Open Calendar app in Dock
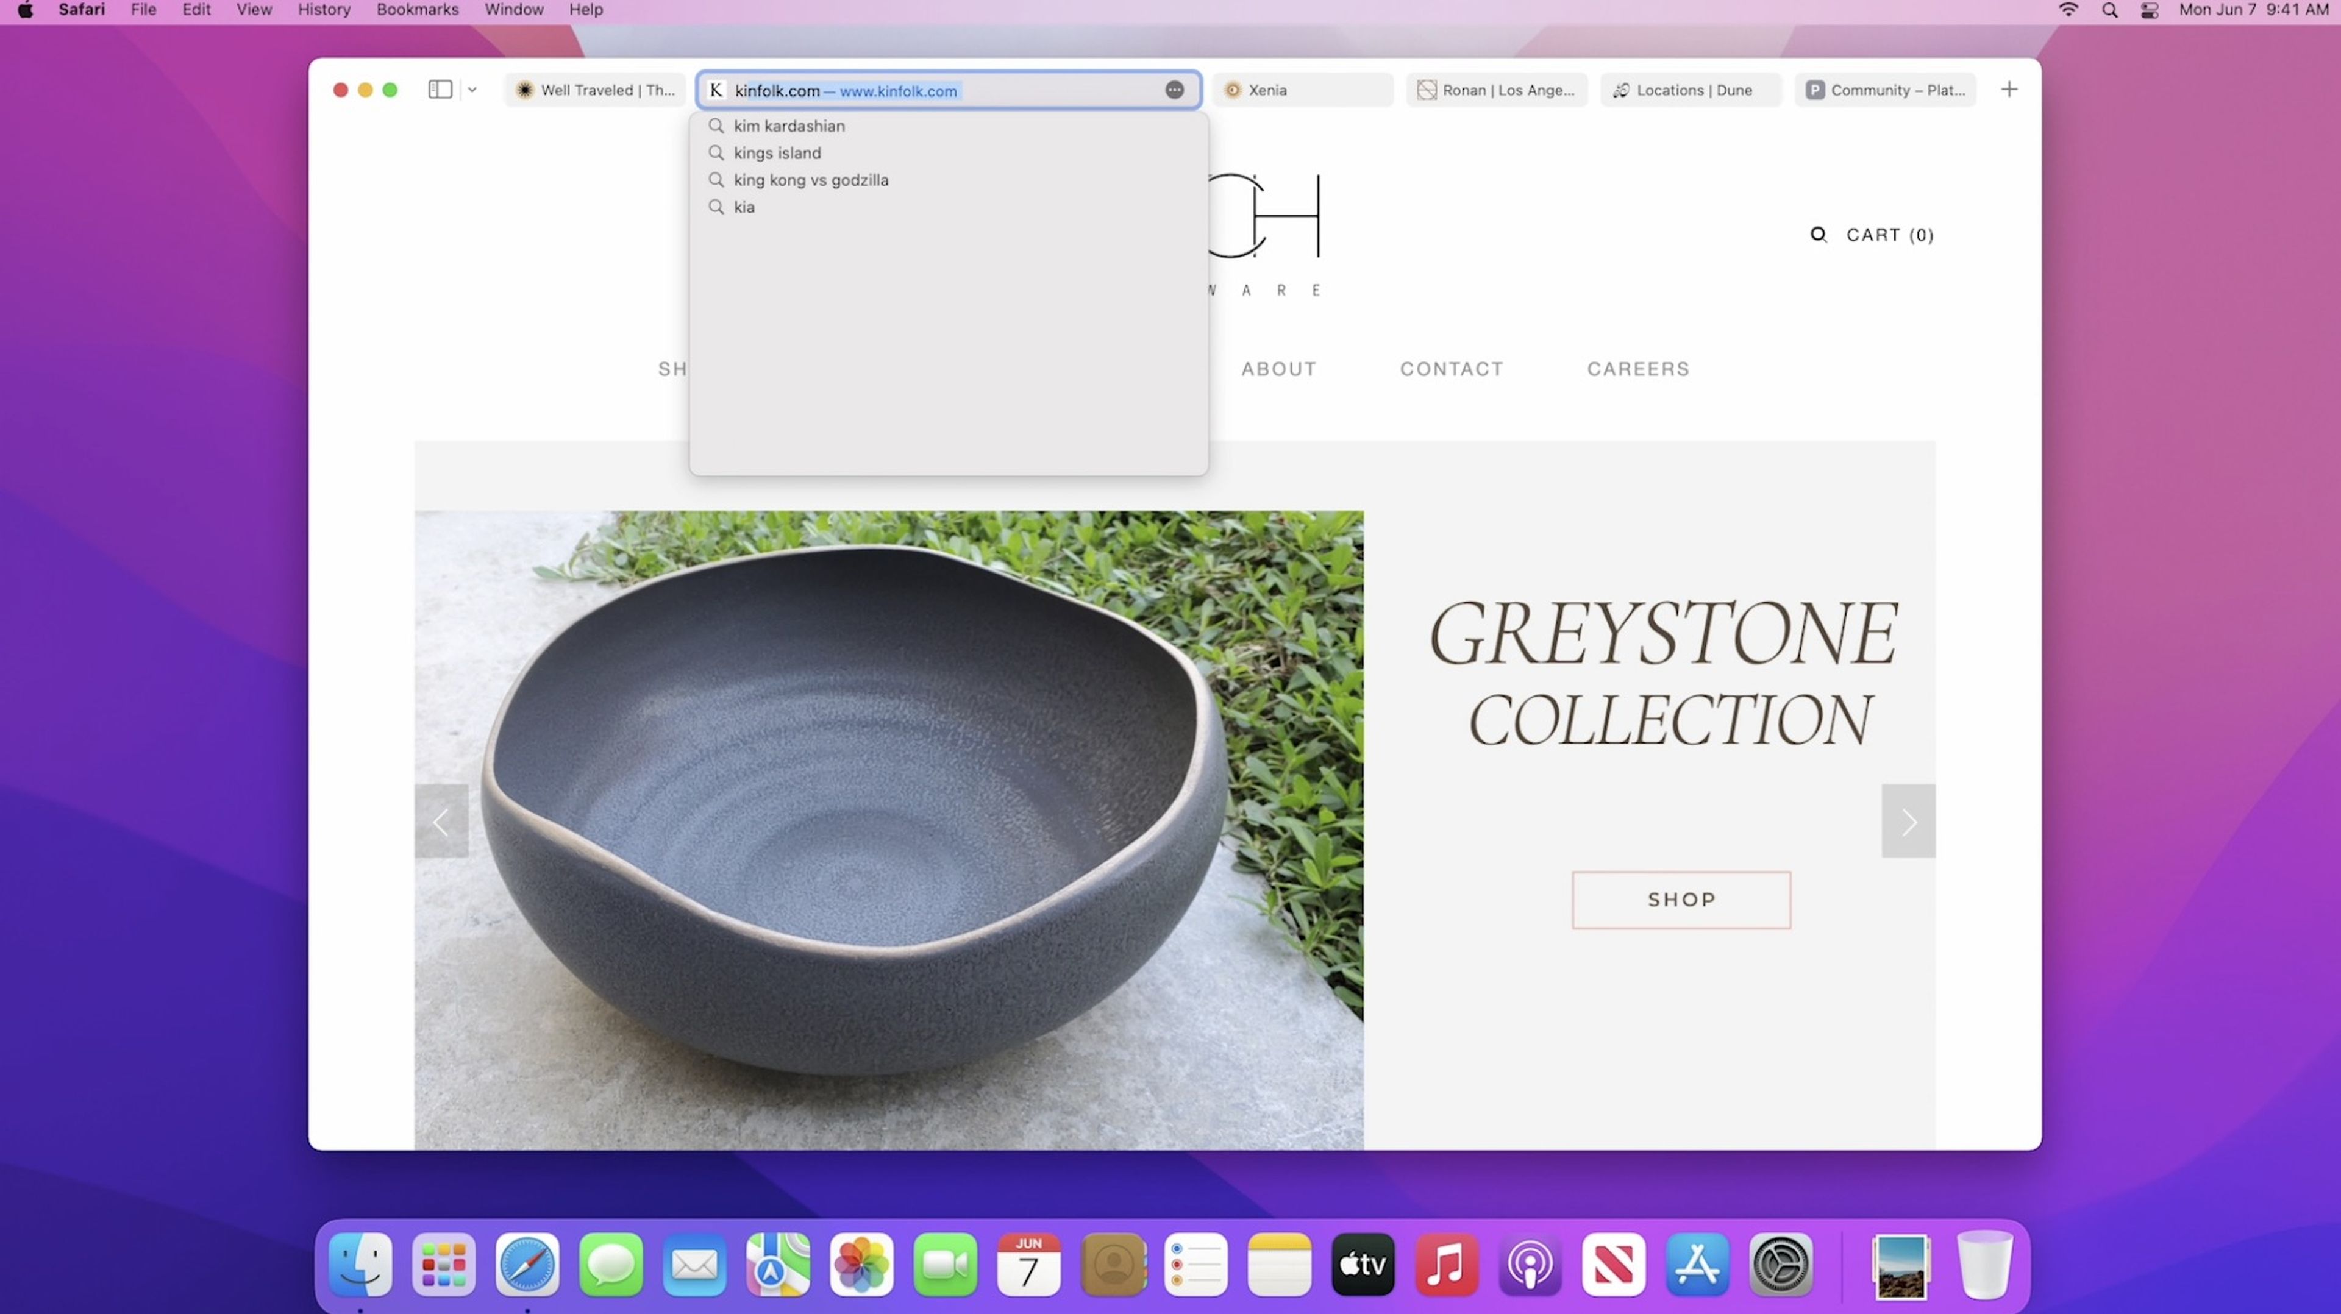 point(1028,1264)
